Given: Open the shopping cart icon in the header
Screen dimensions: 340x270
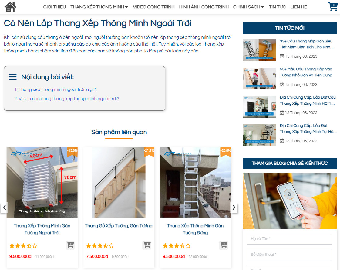Looking at the screenshot, I should 333,6.
